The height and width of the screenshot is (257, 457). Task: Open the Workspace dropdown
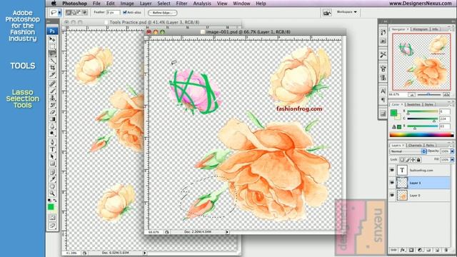347,12
